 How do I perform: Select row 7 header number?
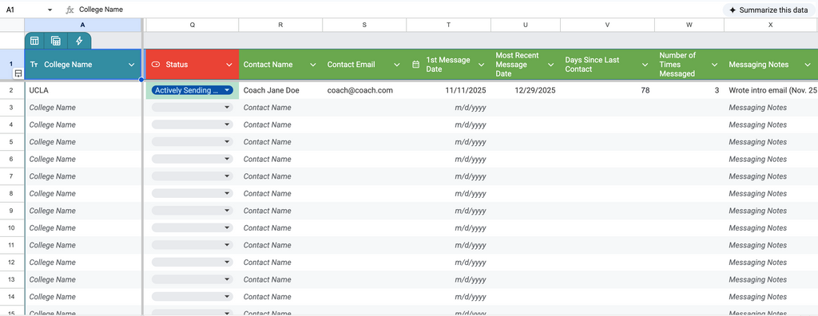(12, 176)
